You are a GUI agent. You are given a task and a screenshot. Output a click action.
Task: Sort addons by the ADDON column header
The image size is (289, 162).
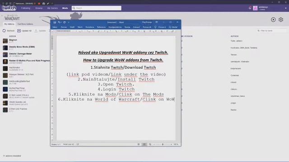point(13,36)
